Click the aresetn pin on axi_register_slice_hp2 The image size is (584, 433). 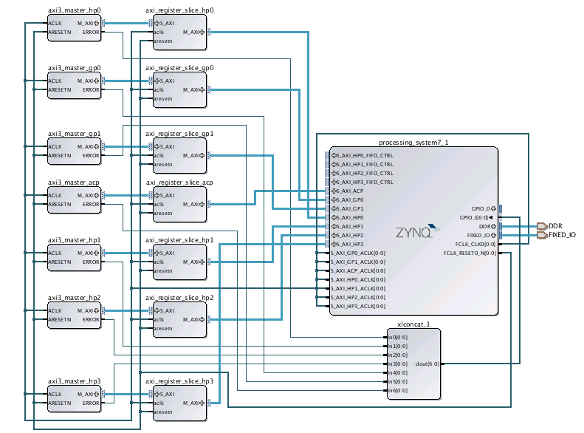click(x=163, y=328)
